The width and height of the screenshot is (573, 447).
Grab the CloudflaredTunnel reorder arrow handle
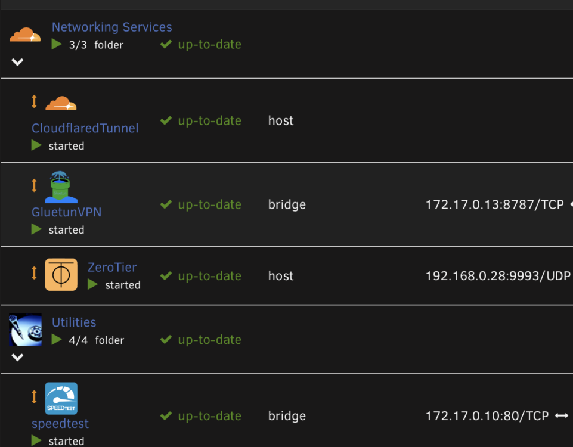34,101
